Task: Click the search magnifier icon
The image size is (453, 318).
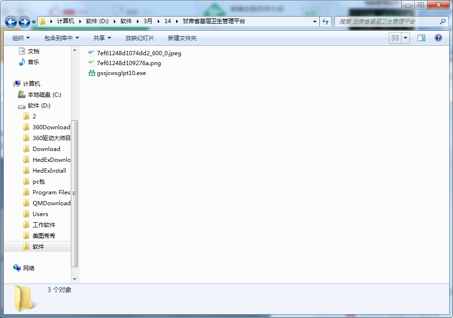Action: (443, 22)
